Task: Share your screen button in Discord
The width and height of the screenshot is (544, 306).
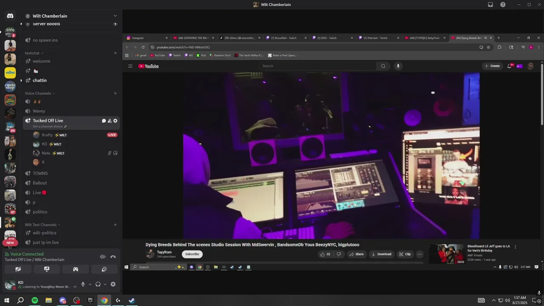Action: click(x=47, y=269)
